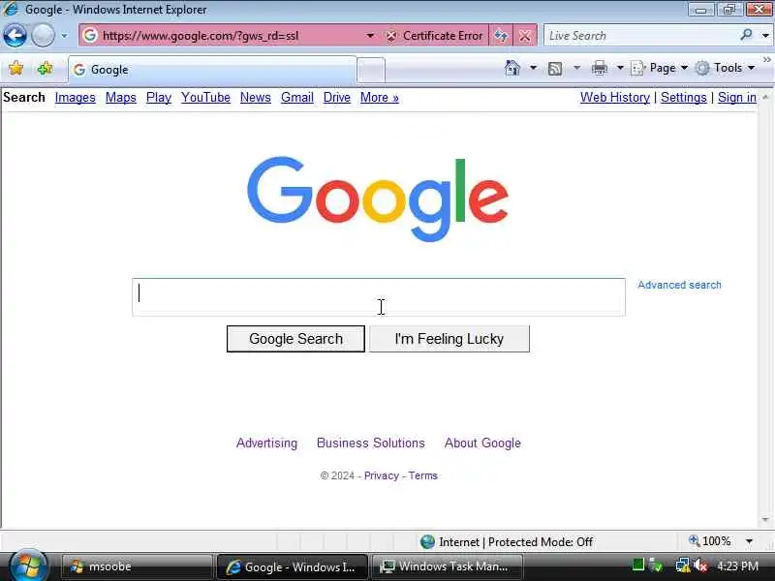Screen dimensions: 775x581
Task: Click the 4:23 PM clock
Action: tap(737, 566)
